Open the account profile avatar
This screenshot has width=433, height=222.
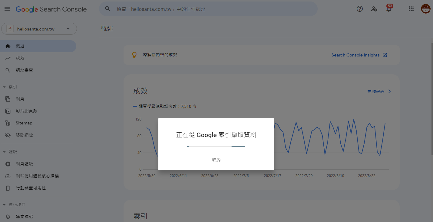pos(426,9)
